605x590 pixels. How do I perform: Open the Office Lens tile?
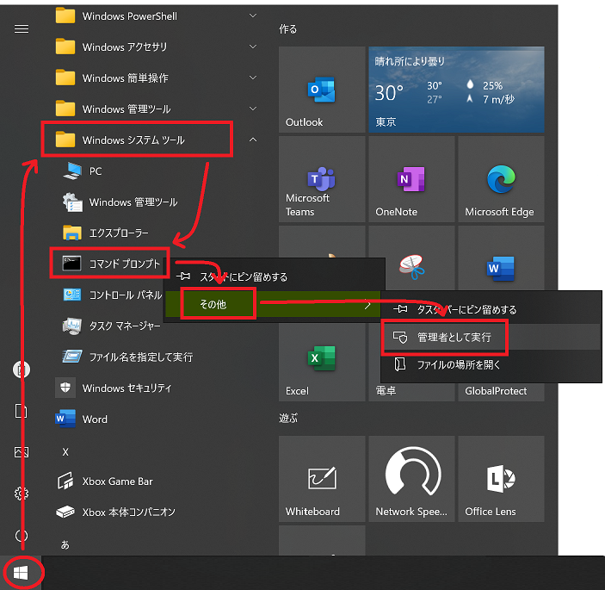[501, 479]
